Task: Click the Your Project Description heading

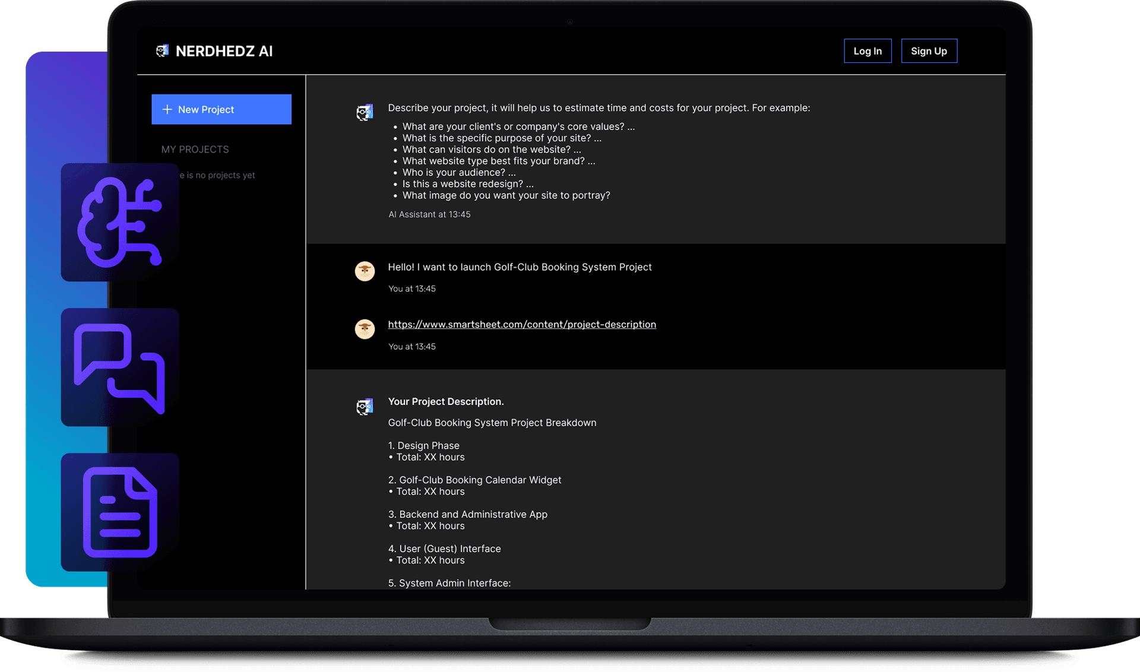Action: [x=445, y=401]
